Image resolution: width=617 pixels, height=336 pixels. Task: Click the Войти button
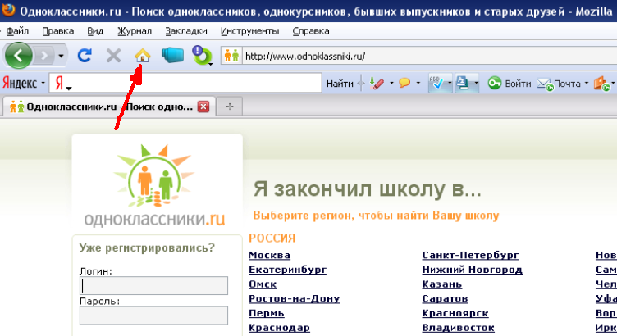coord(518,84)
